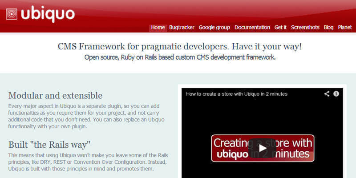Click paragraph starting 'This means that using Ubiquo'
356x178 pixels.
point(88,162)
